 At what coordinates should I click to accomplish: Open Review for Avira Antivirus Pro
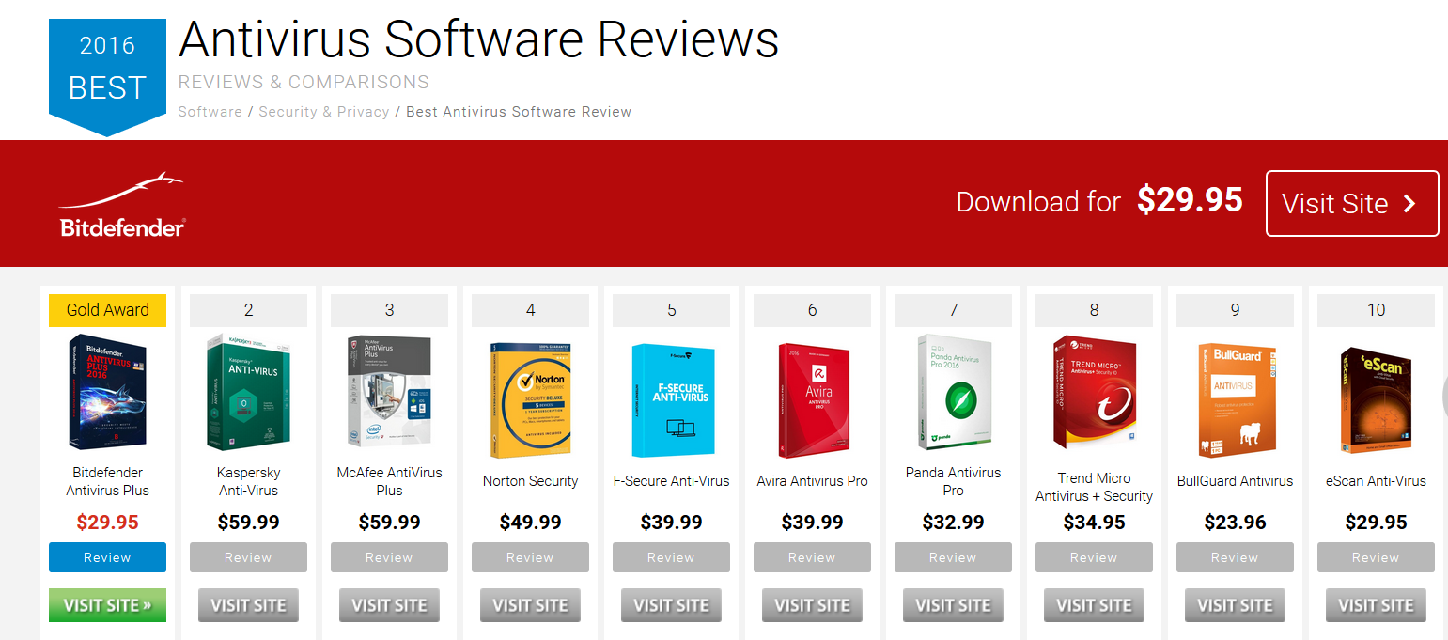click(x=812, y=557)
